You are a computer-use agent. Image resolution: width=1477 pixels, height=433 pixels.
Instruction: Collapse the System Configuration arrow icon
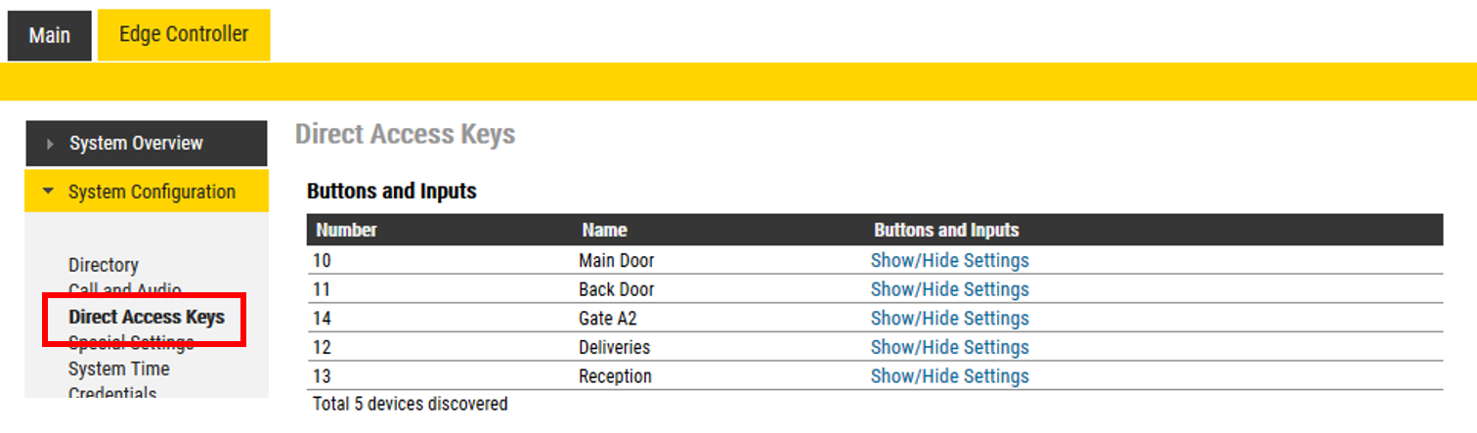click(49, 192)
